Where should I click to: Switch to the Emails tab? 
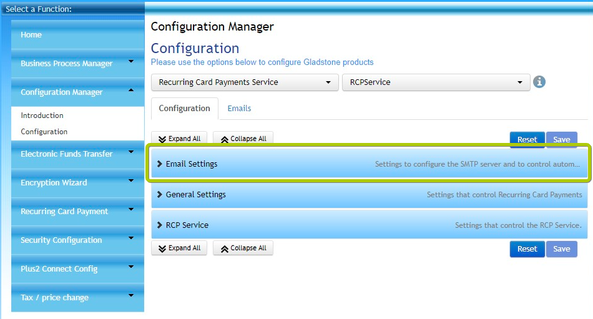[x=239, y=108]
